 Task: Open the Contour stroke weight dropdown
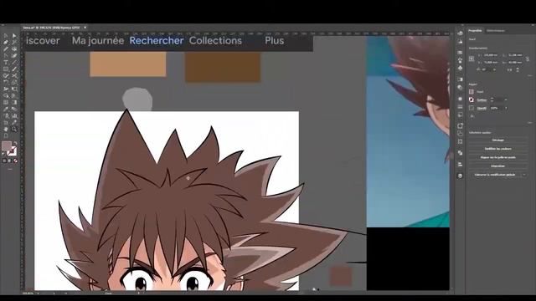pyautogui.click(x=506, y=100)
